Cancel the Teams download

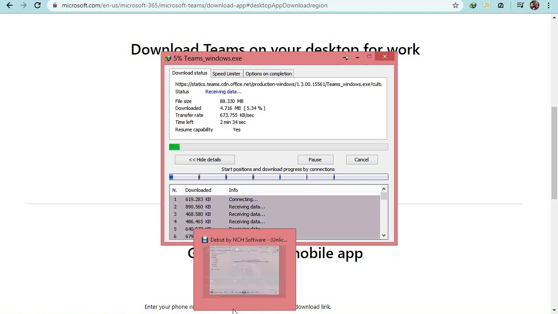coord(361,160)
